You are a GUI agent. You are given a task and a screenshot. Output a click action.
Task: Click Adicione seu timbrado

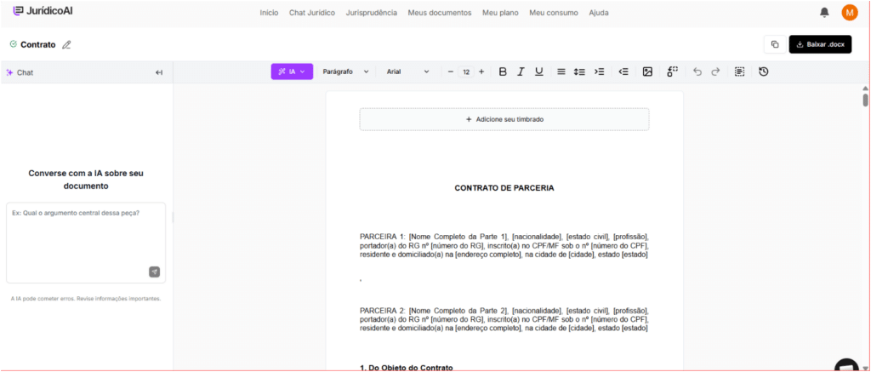click(x=504, y=119)
